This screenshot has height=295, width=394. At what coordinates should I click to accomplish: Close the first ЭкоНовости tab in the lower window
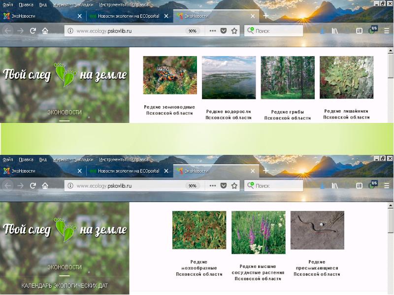[x=80, y=171]
